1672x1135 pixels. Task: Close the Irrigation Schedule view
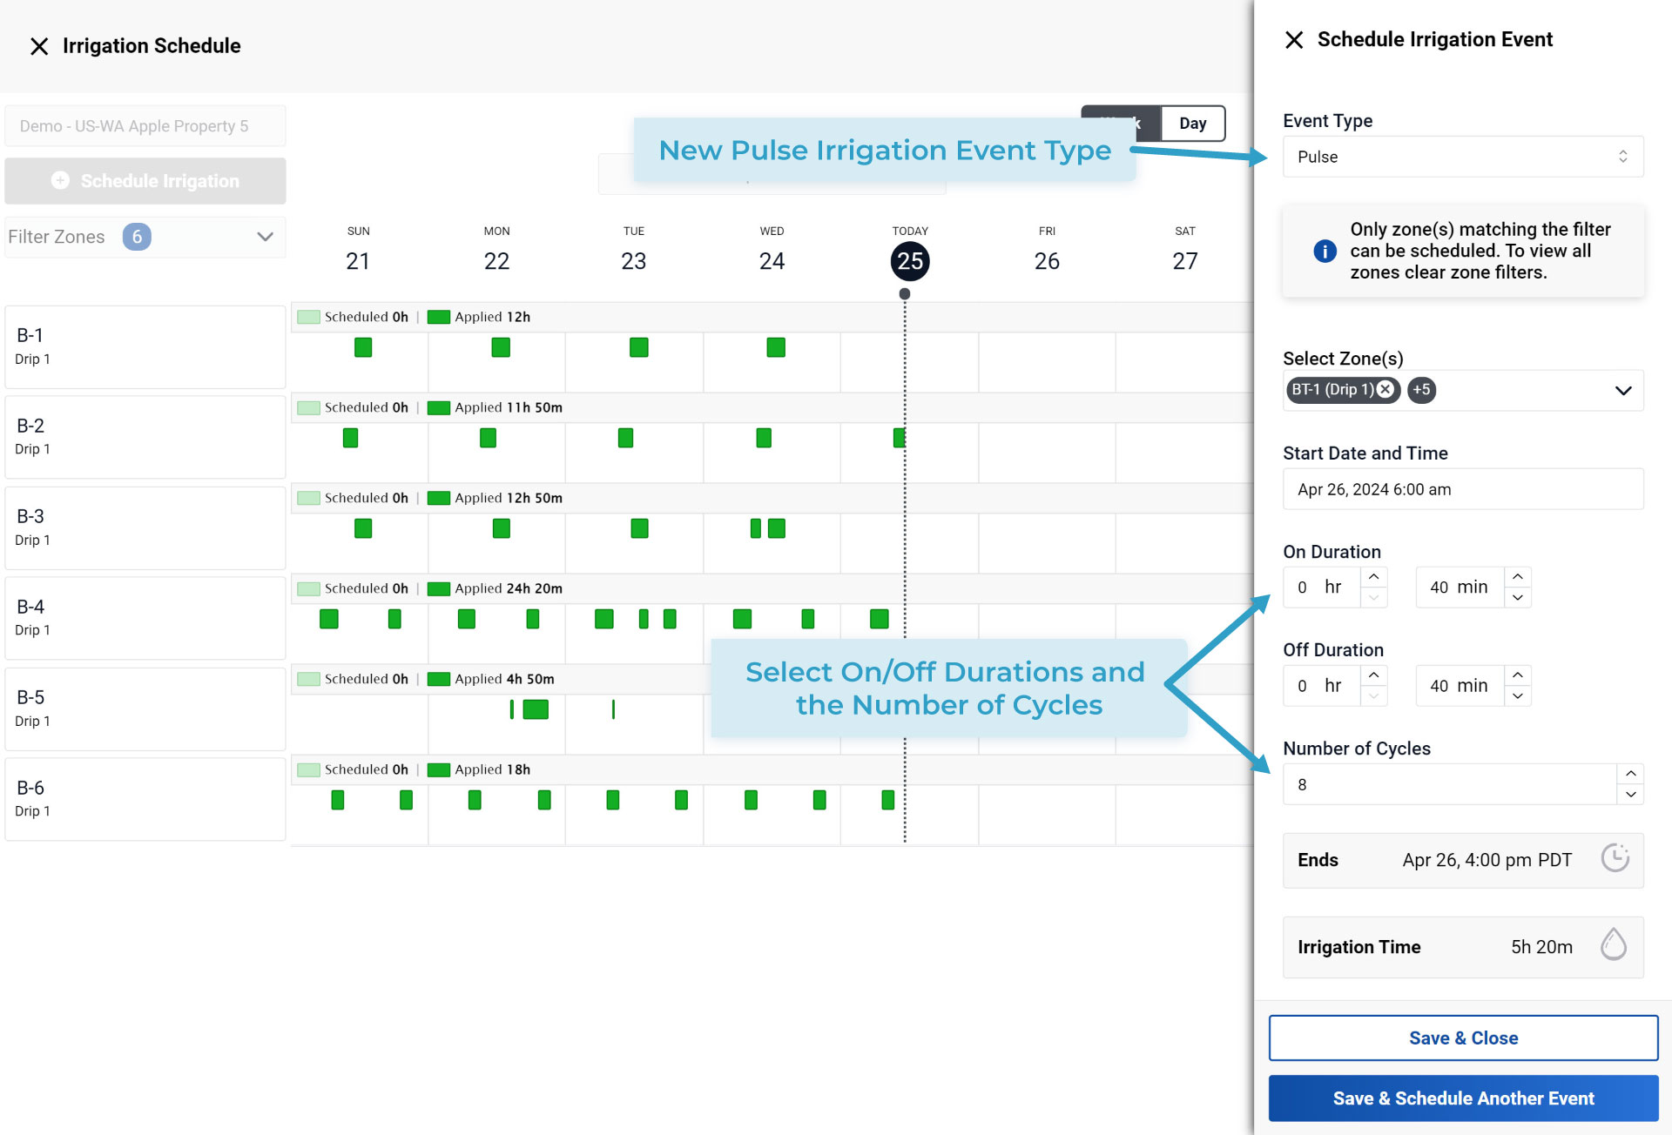[x=38, y=46]
